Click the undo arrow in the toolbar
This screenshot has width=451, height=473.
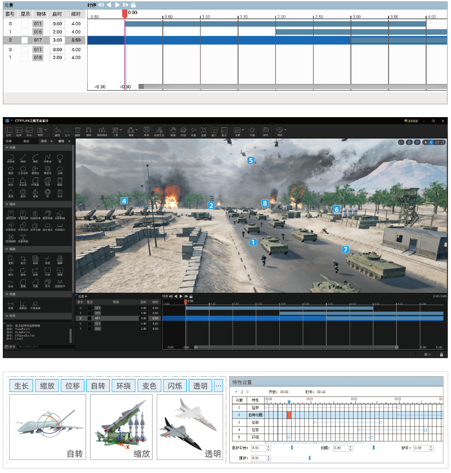[57, 129]
